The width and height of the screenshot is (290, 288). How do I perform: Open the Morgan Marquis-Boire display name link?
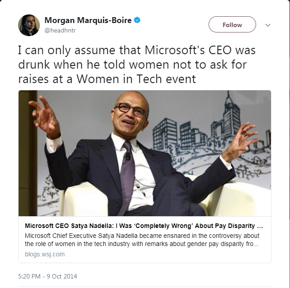pos(88,20)
